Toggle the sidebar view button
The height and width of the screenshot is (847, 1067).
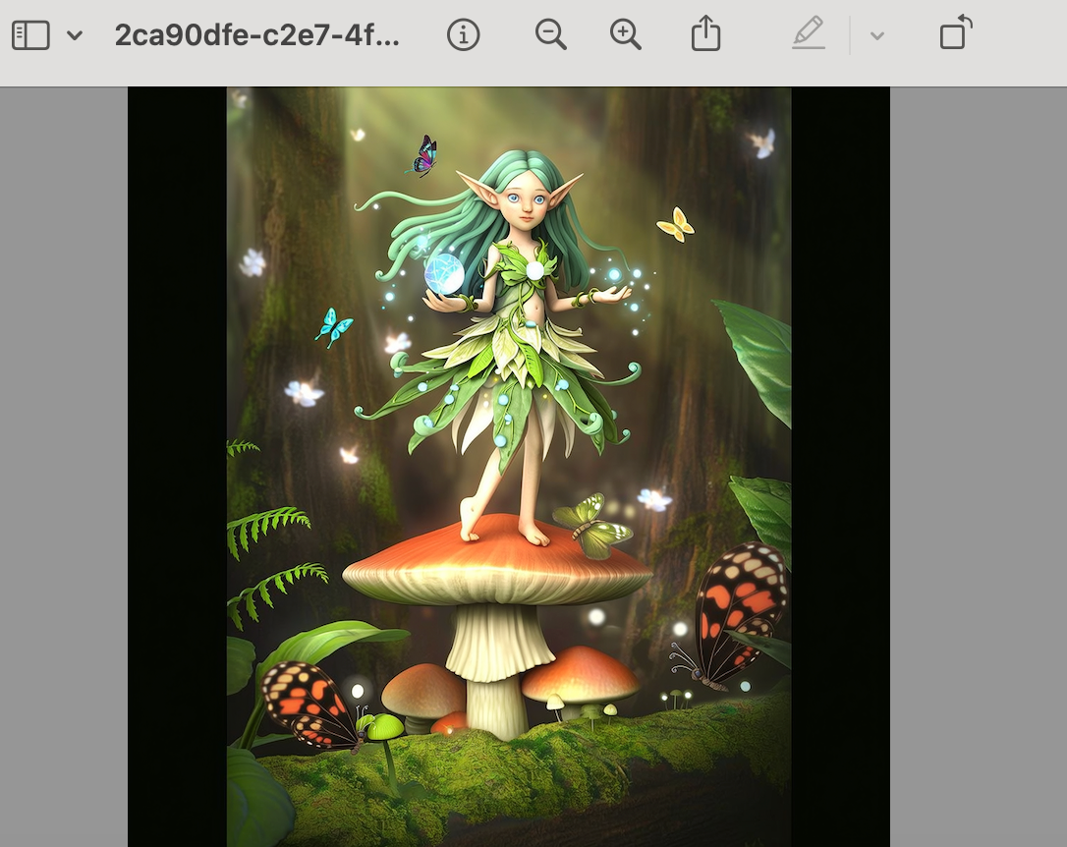coord(30,34)
